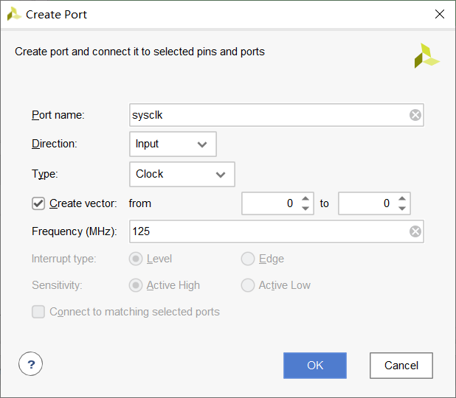Select the Edge interrupt type radio button
This screenshot has height=398, width=456.
[x=248, y=259]
